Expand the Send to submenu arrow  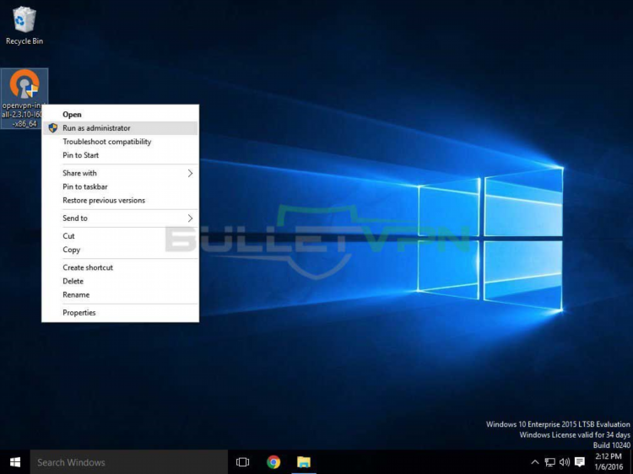tap(190, 218)
